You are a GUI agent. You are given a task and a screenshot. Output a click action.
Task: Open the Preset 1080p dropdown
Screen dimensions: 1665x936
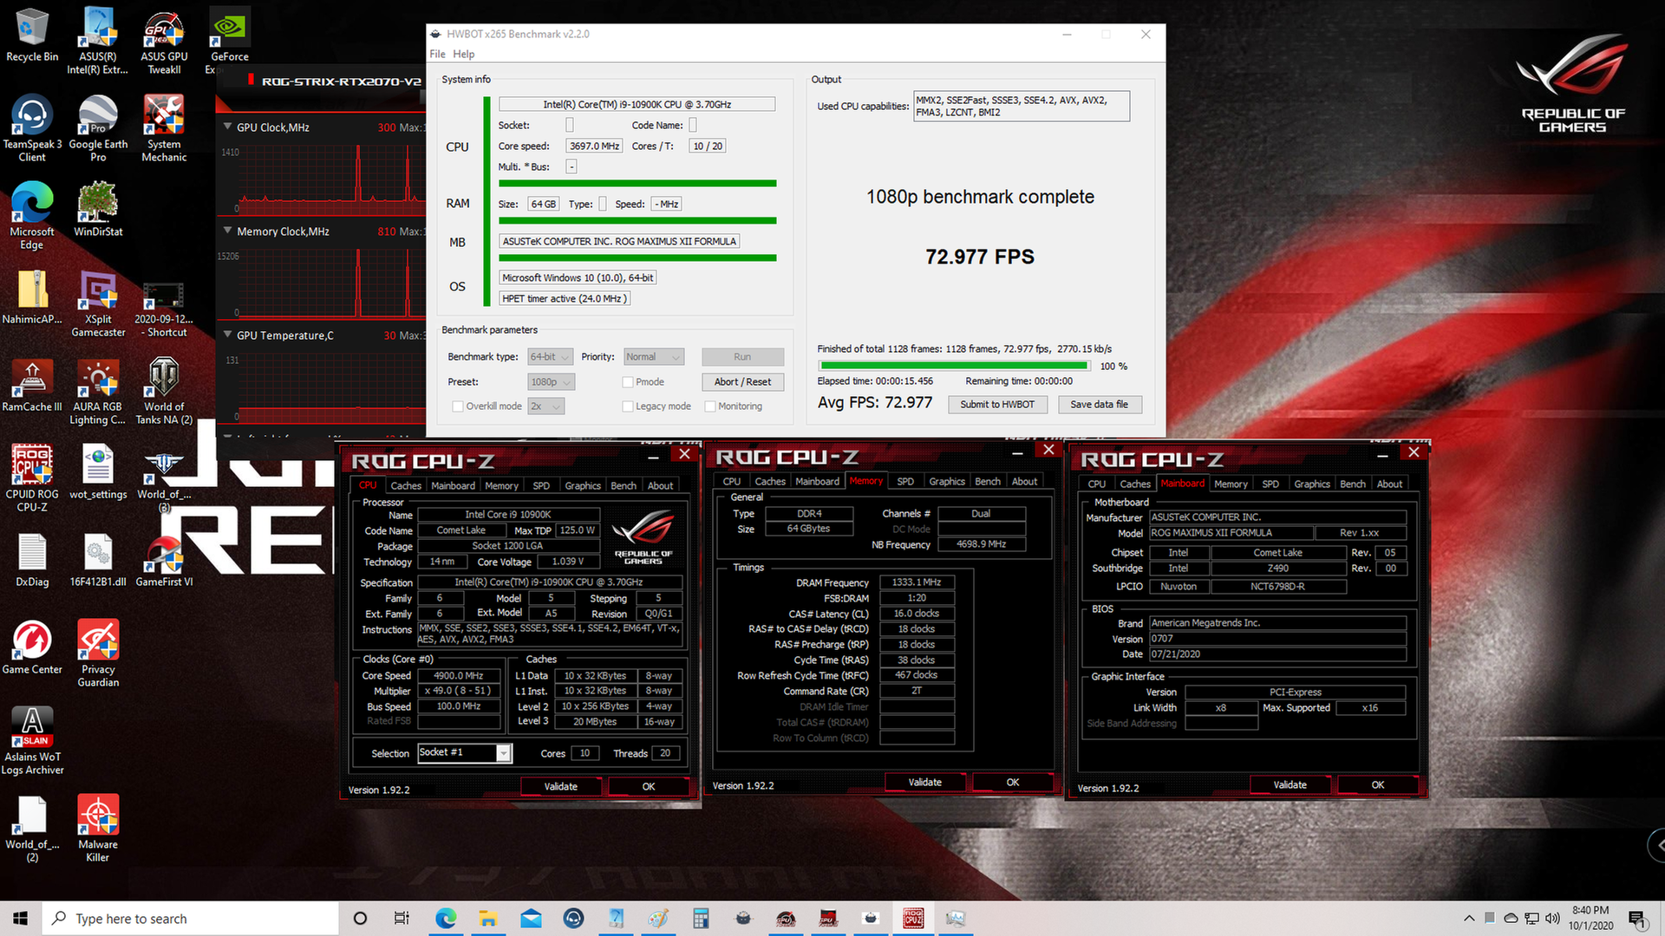click(551, 382)
